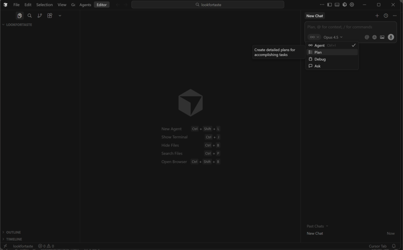Viewport: 403px width, 250px height.
Task: Expand the TIMELINE section
Action: 14,239
